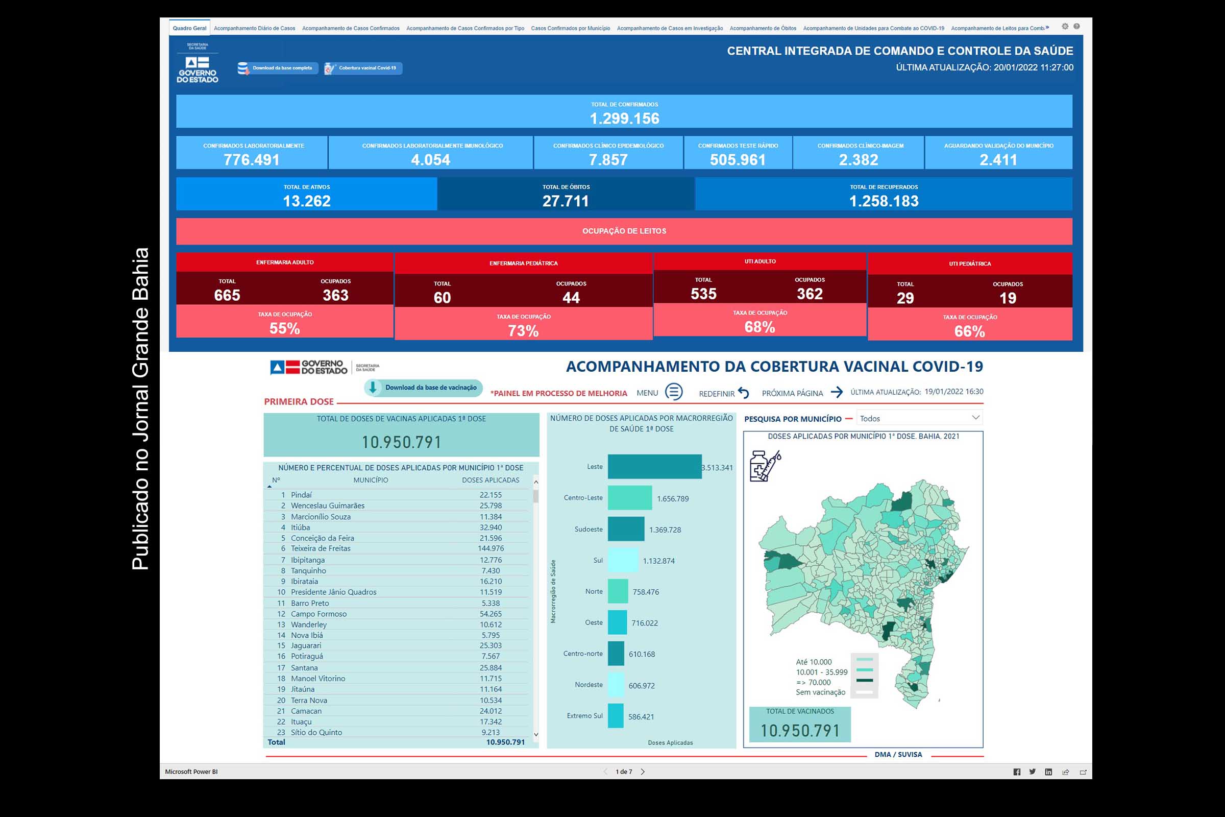1225x817 pixels.
Task: Open the MENU hamburger icon
Action: (673, 392)
